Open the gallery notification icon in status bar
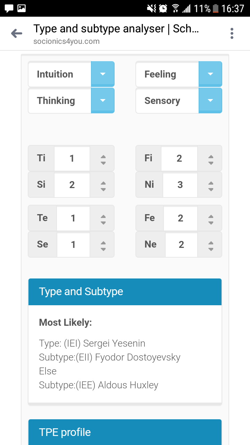 22,8
